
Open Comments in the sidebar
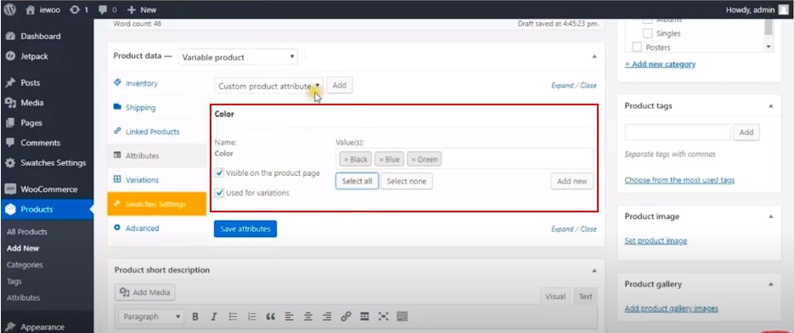41,143
